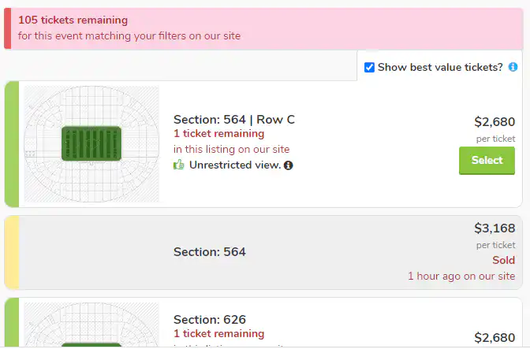The width and height of the screenshot is (530, 349).
Task: Click info icon beside best value tickets
Action: [513, 68]
